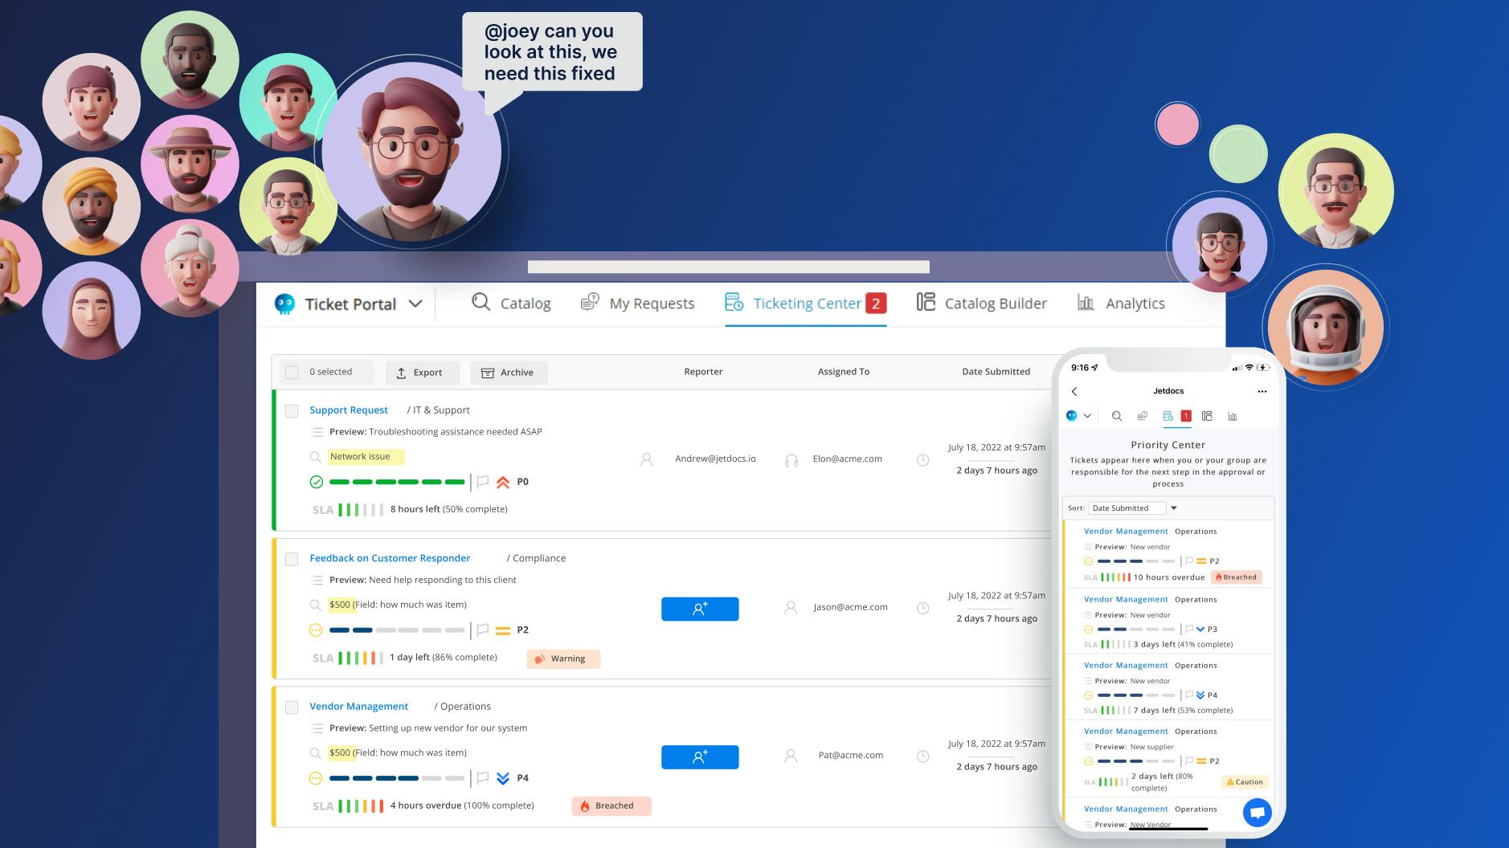Open Catalog Builder via its layout icon
This screenshot has width=1509, height=848.
(x=926, y=303)
